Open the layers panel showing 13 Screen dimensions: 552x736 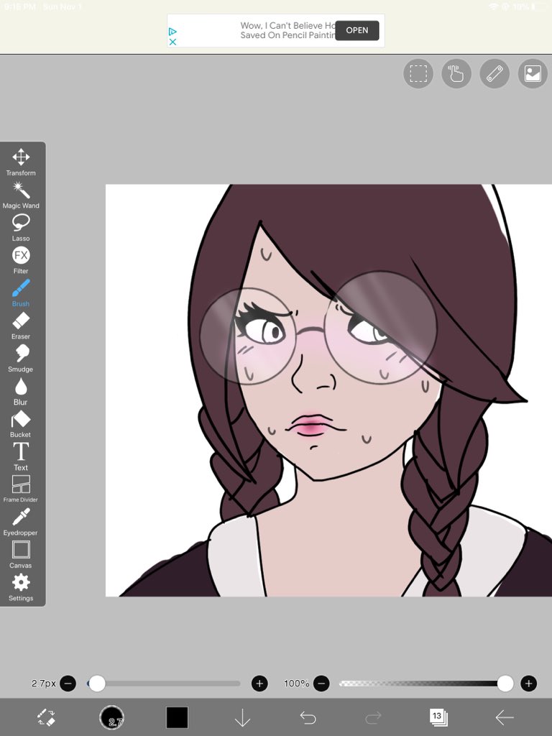[438, 717]
